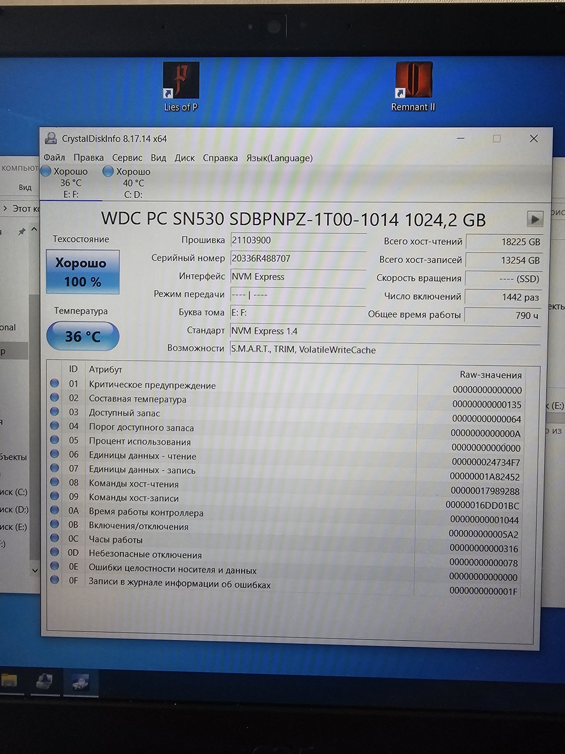
Task: Click status dot for Команды хост-чтения
Action: tap(55, 481)
